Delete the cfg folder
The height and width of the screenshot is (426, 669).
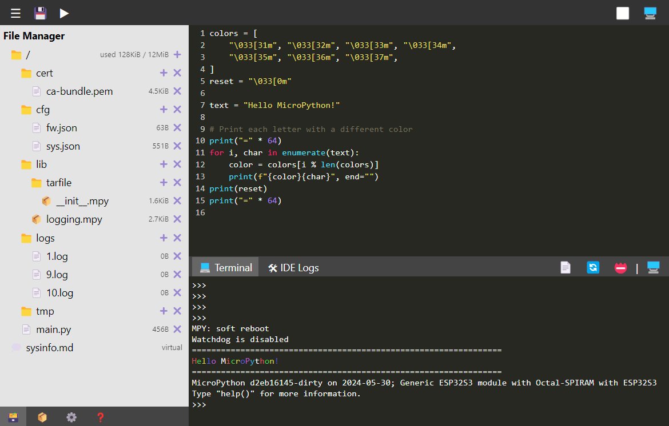point(177,110)
